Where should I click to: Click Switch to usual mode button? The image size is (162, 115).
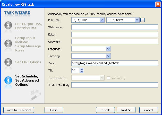[19, 110]
